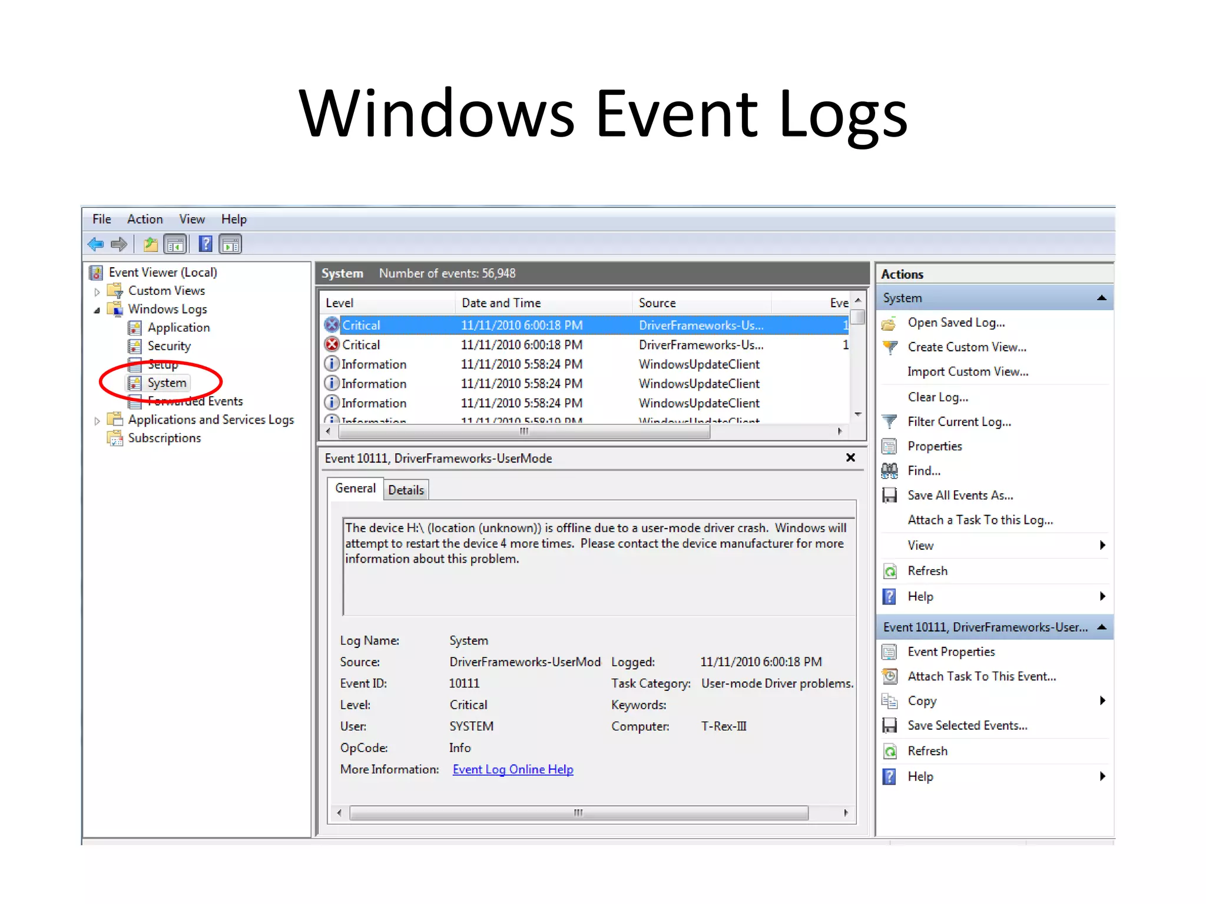1206x904 pixels.
Task: Click the Forward arrow toolbar icon
Action: (119, 244)
